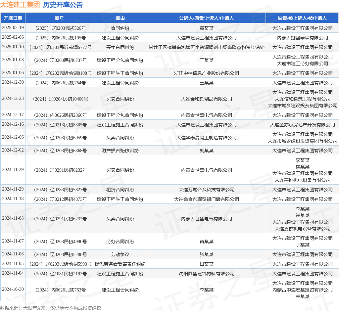Select date cell 2024-11-04
339x311 pixels.
click(13, 273)
